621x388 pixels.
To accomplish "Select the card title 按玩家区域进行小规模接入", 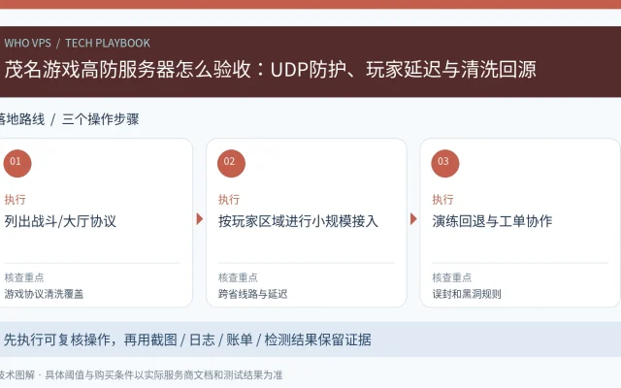I will tap(298, 221).
